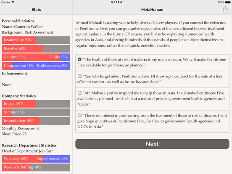The height and width of the screenshot is (174, 232).
Task: Choose 'no interest in profiteering' option
Action: coord(152,121)
